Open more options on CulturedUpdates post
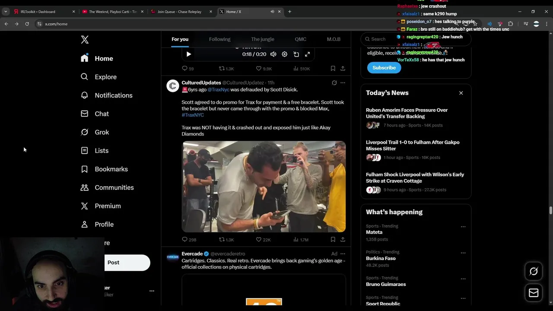553x311 pixels. (x=343, y=83)
